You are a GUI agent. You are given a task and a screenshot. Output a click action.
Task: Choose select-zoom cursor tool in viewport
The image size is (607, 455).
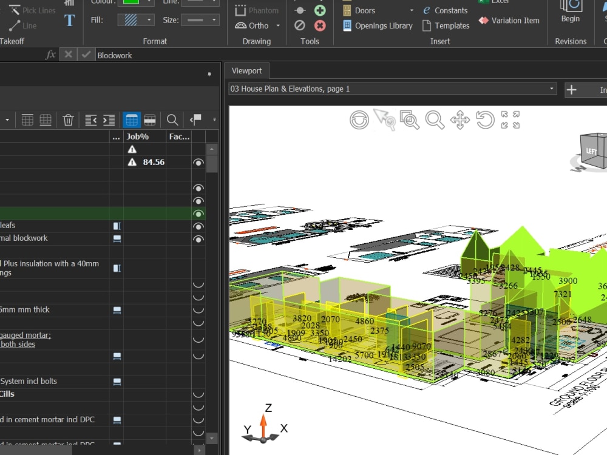pyautogui.click(x=384, y=119)
